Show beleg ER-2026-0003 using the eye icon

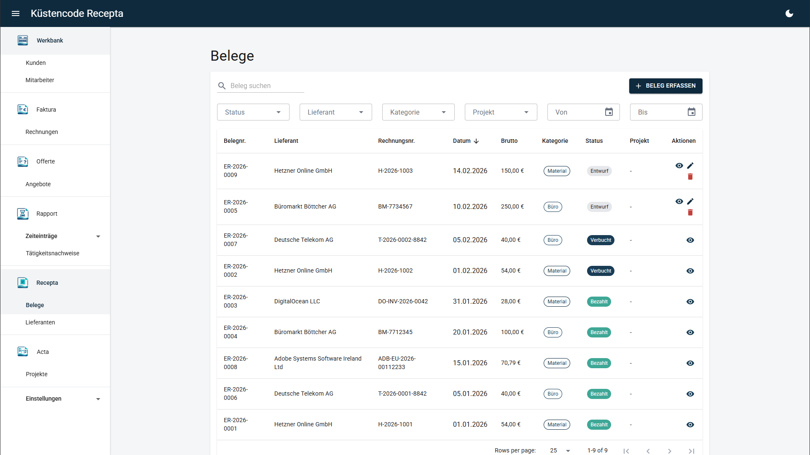tap(690, 302)
